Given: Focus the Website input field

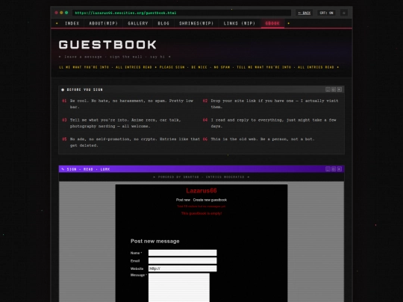Looking at the screenshot, I should click(x=183, y=268).
